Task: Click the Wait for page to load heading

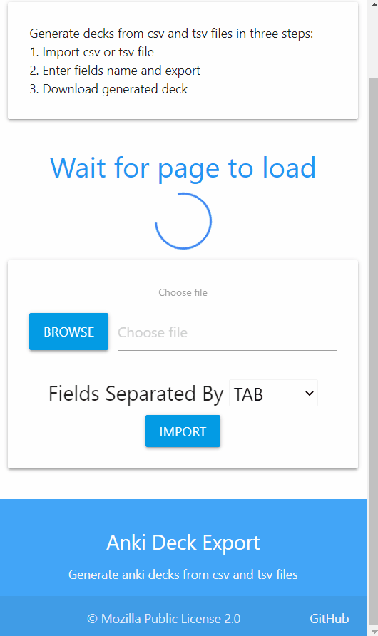Action: (183, 168)
